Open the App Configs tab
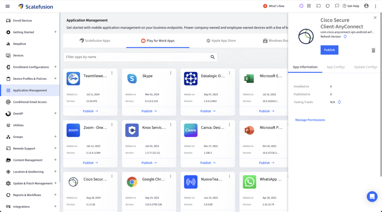 pos(336,67)
